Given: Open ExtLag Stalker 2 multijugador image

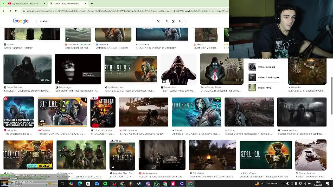Looking at the screenshot, I should pos(249,112).
